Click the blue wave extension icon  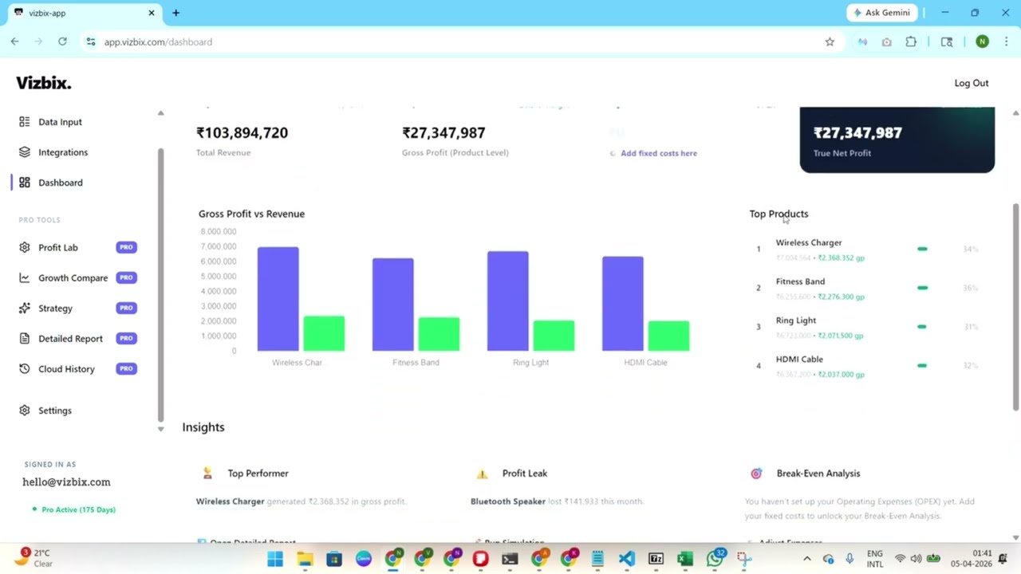[862, 42]
